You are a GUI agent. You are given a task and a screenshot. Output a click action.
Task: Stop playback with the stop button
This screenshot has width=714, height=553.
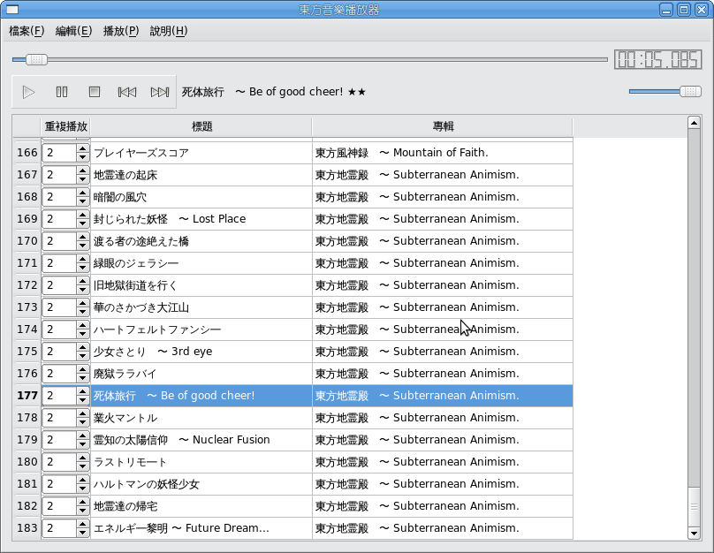94,92
